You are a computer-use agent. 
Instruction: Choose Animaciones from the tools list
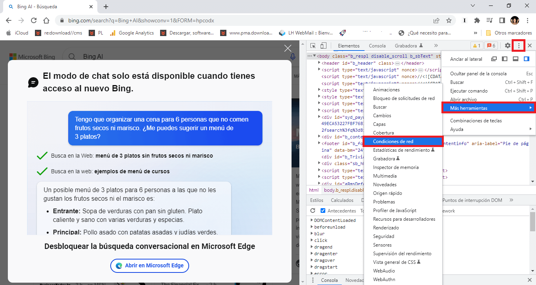(x=403, y=90)
